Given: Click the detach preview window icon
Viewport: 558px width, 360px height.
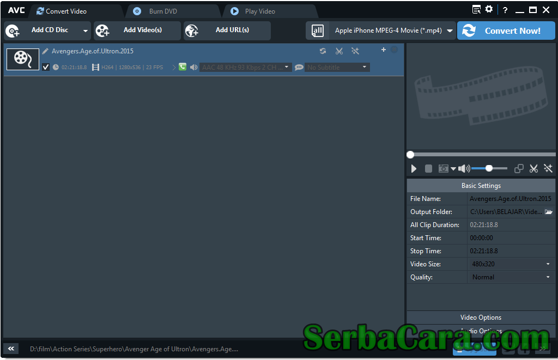Looking at the screenshot, I should tap(519, 169).
